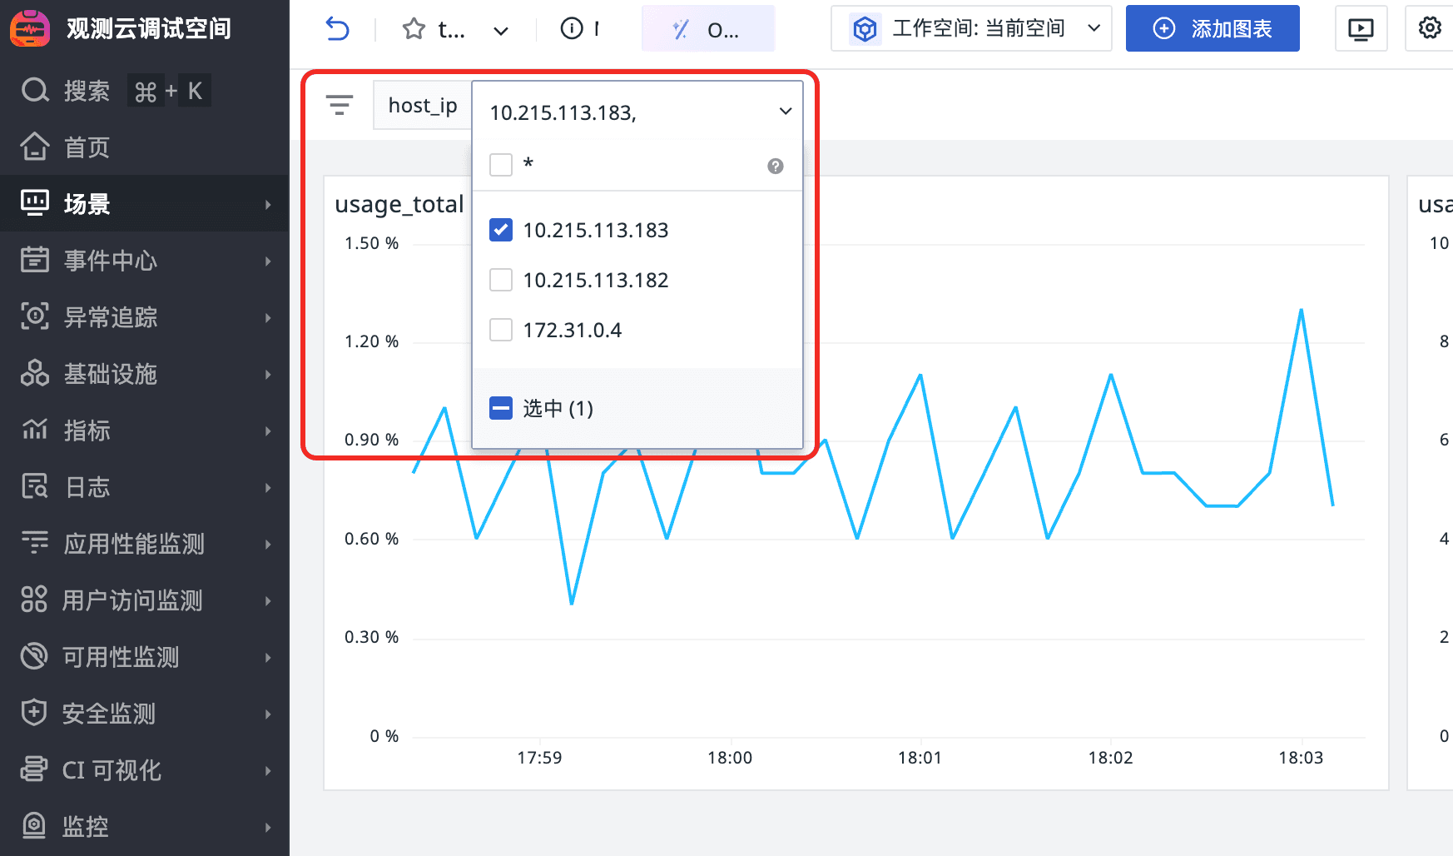Click the undo/back arrow icon
The height and width of the screenshot is (856, 1453).
337,29
